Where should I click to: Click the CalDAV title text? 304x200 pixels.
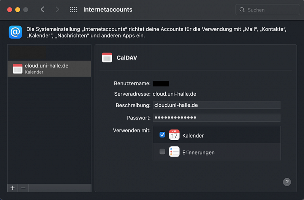127,58
